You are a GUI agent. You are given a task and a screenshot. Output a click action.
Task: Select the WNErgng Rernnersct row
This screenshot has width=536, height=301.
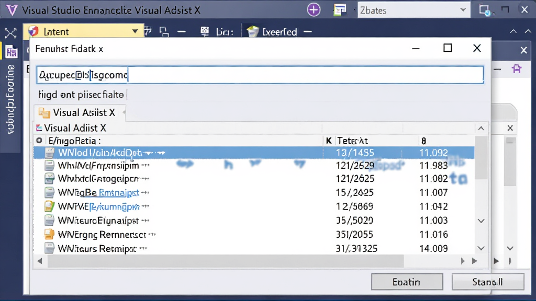254,235
